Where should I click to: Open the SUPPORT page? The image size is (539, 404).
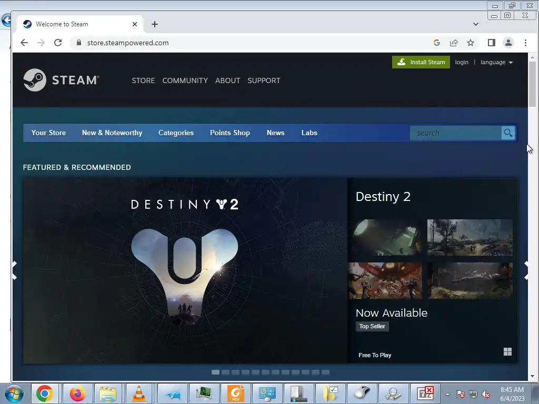point(264,80)
